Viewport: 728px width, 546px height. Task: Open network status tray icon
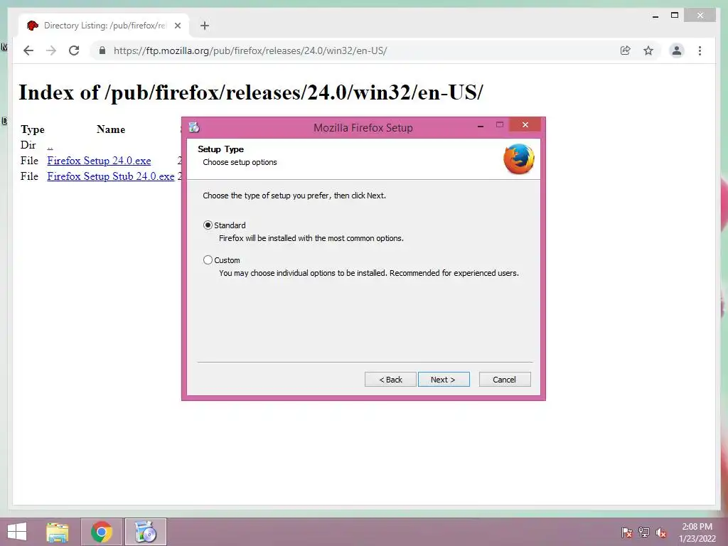(x=644, y=532)
